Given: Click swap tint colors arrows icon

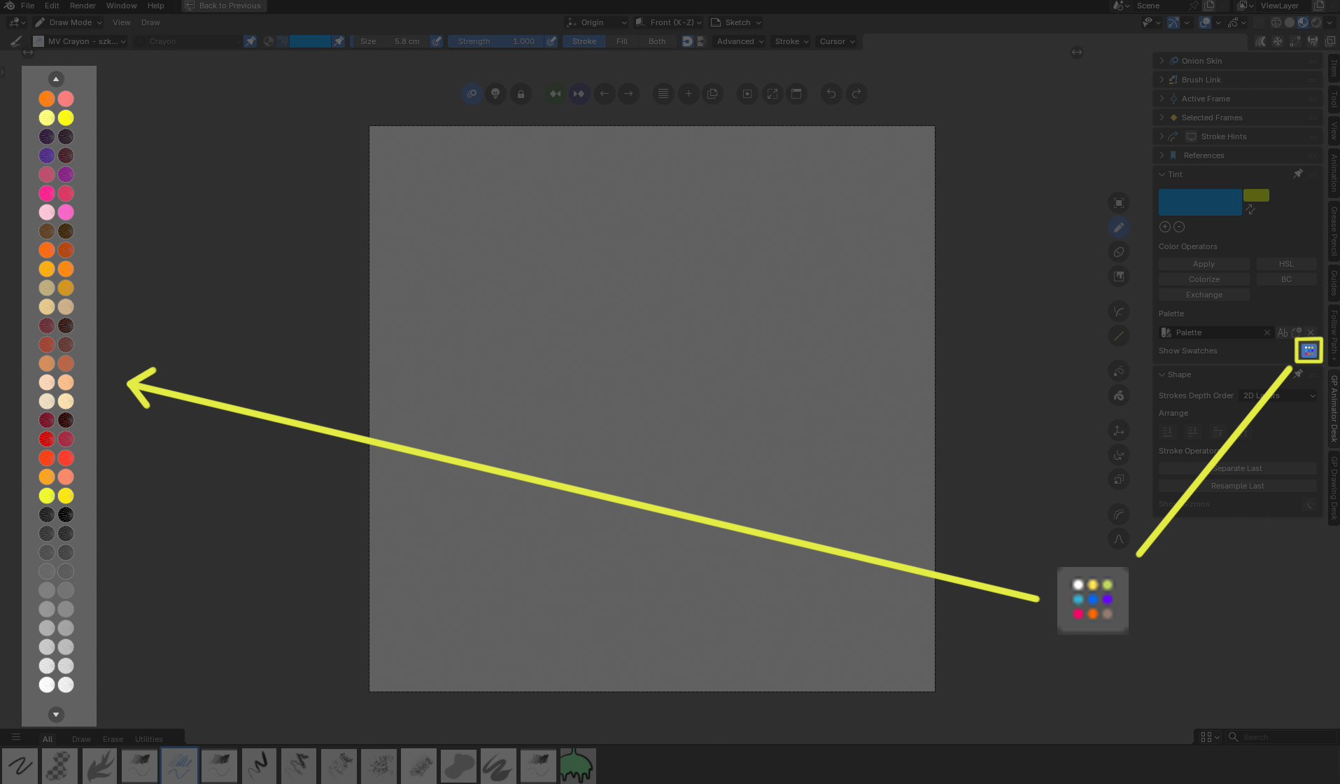Looking at the screenshot, I should [x=1250, y=209].
